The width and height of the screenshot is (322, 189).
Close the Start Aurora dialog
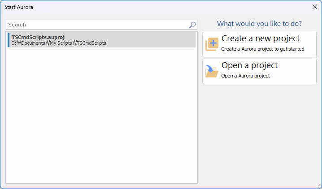tap(315, 7)
